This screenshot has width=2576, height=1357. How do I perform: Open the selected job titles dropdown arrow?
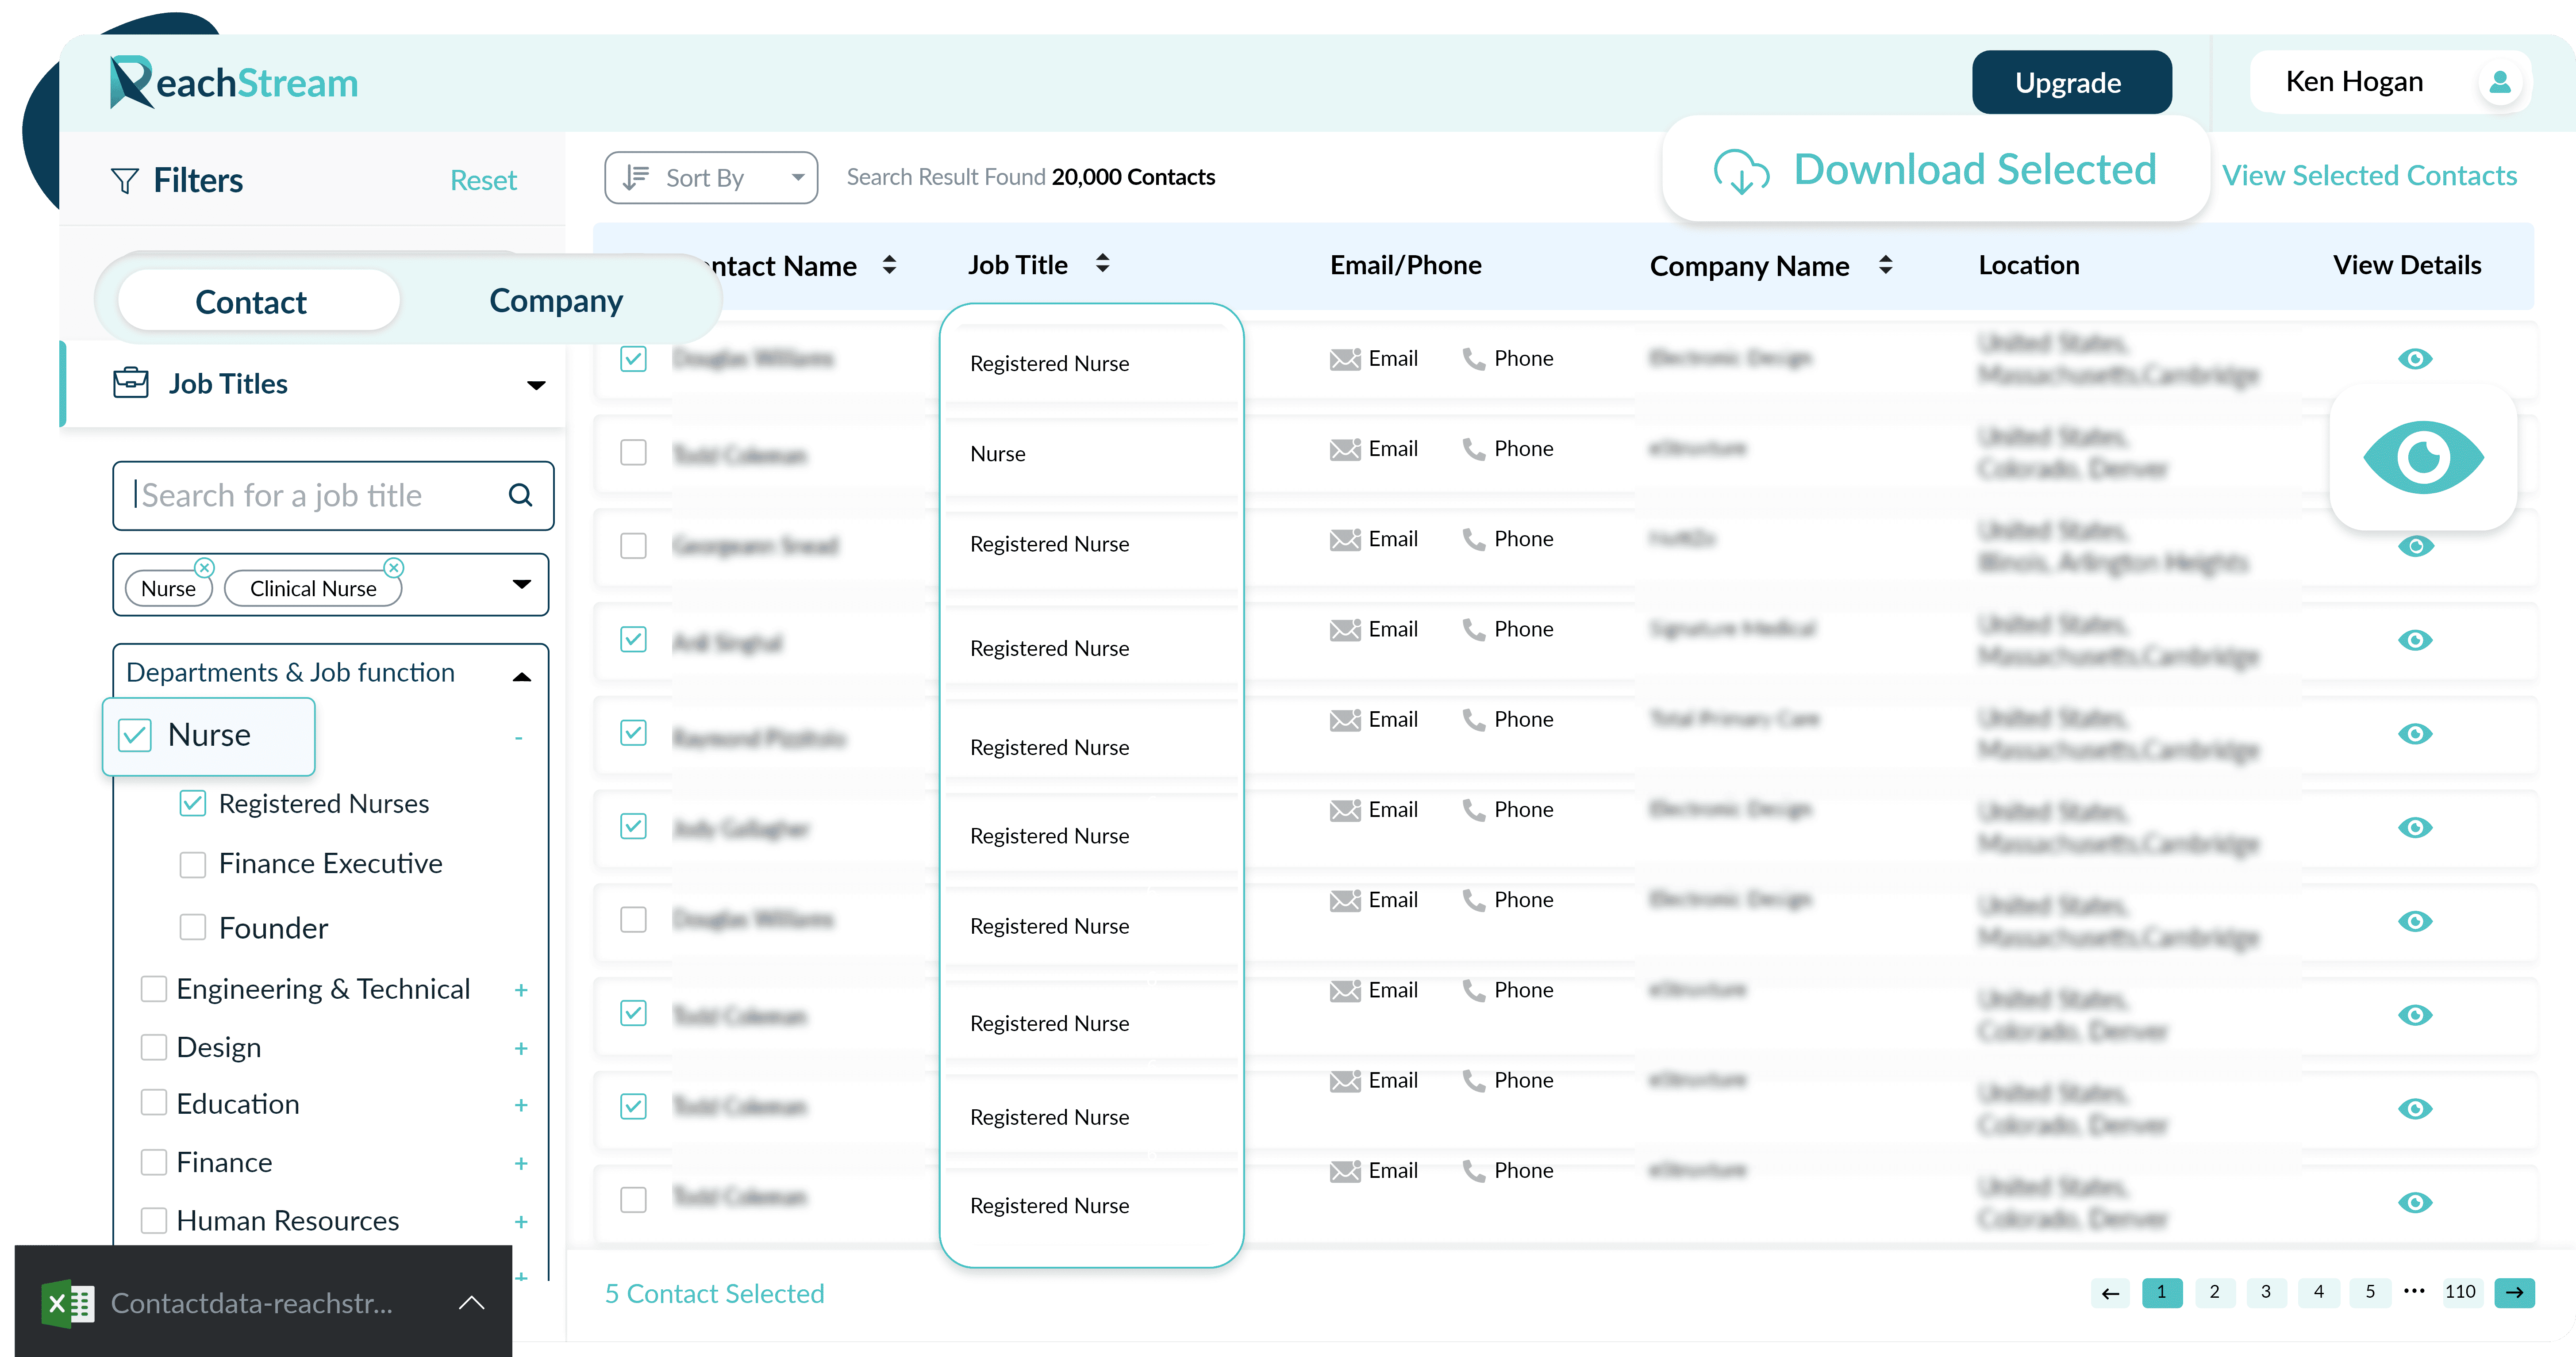coord(521,584)
